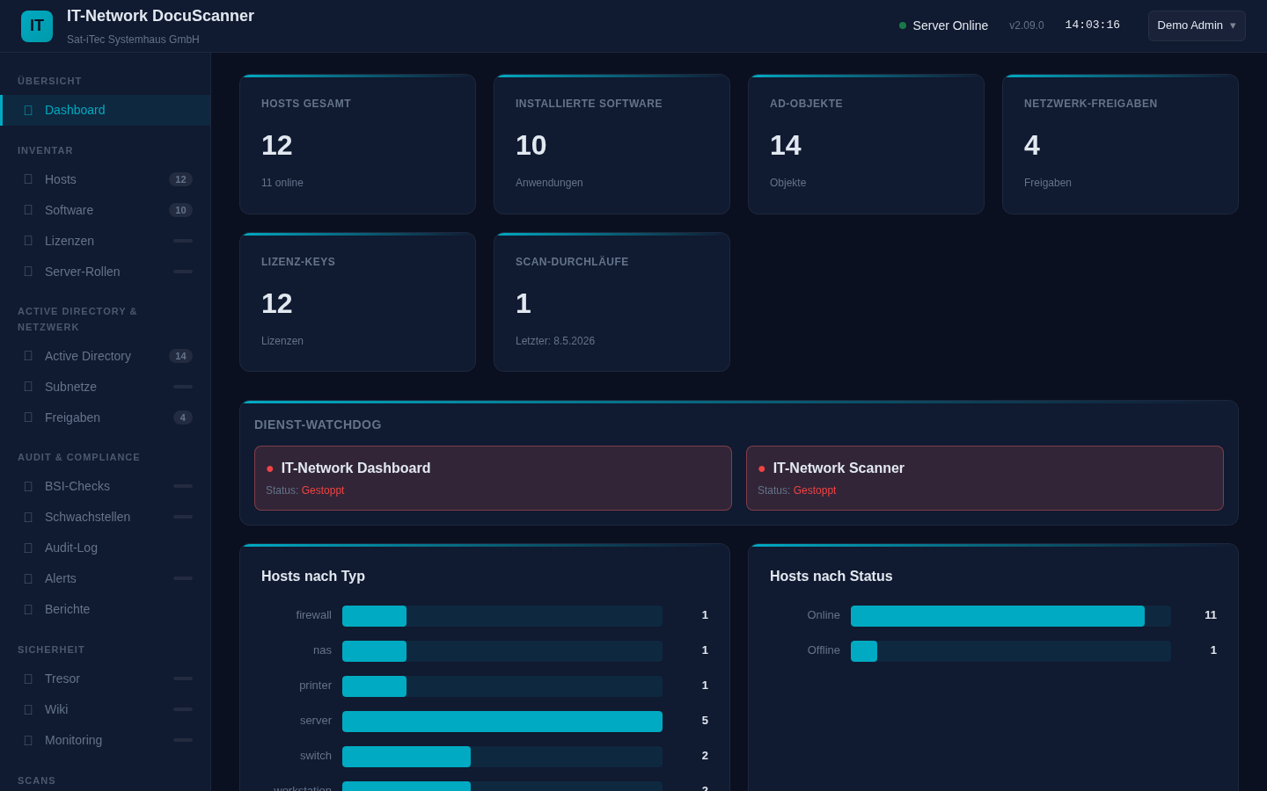
Task: Click the server bar in Hosts nach Typ
Action: [502, 722]
